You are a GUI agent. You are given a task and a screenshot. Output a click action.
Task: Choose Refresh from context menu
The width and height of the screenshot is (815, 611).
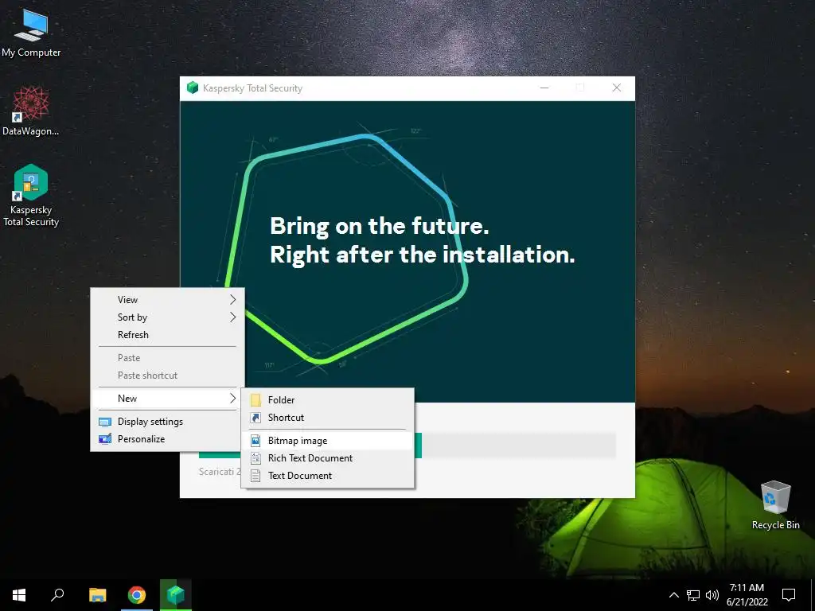(x=167, y=335)
